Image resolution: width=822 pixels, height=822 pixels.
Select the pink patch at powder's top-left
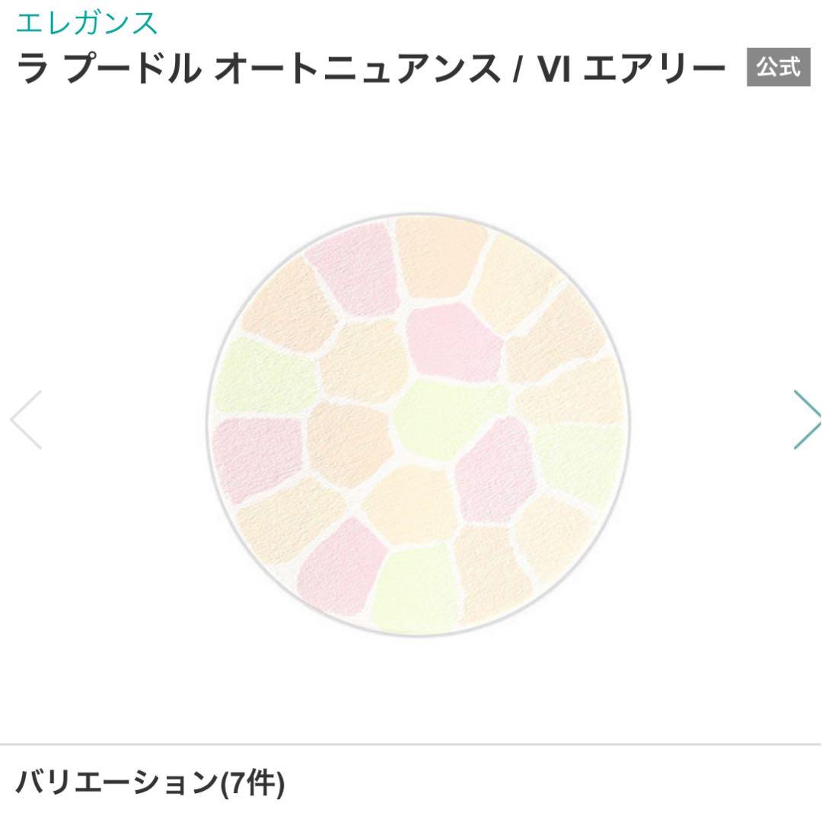[355, 269]
